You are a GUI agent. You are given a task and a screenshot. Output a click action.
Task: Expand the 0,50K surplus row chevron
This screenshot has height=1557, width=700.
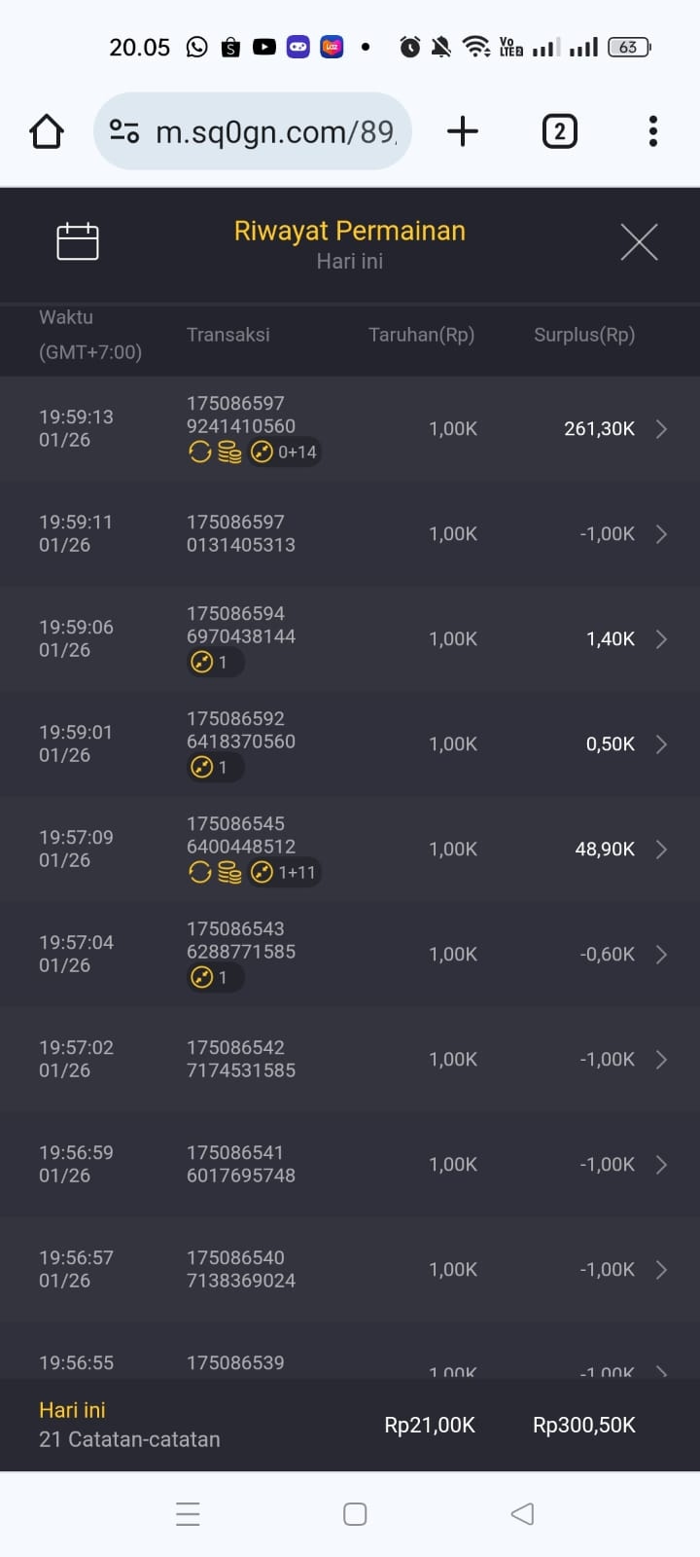[x=661, y=744]
